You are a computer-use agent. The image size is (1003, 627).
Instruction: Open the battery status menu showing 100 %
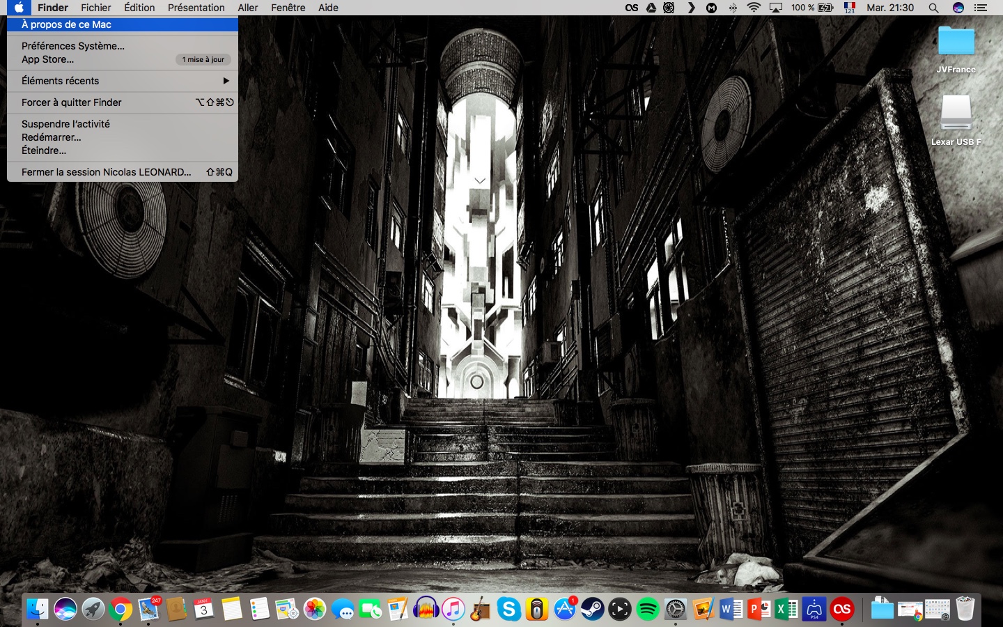(812, 8)
